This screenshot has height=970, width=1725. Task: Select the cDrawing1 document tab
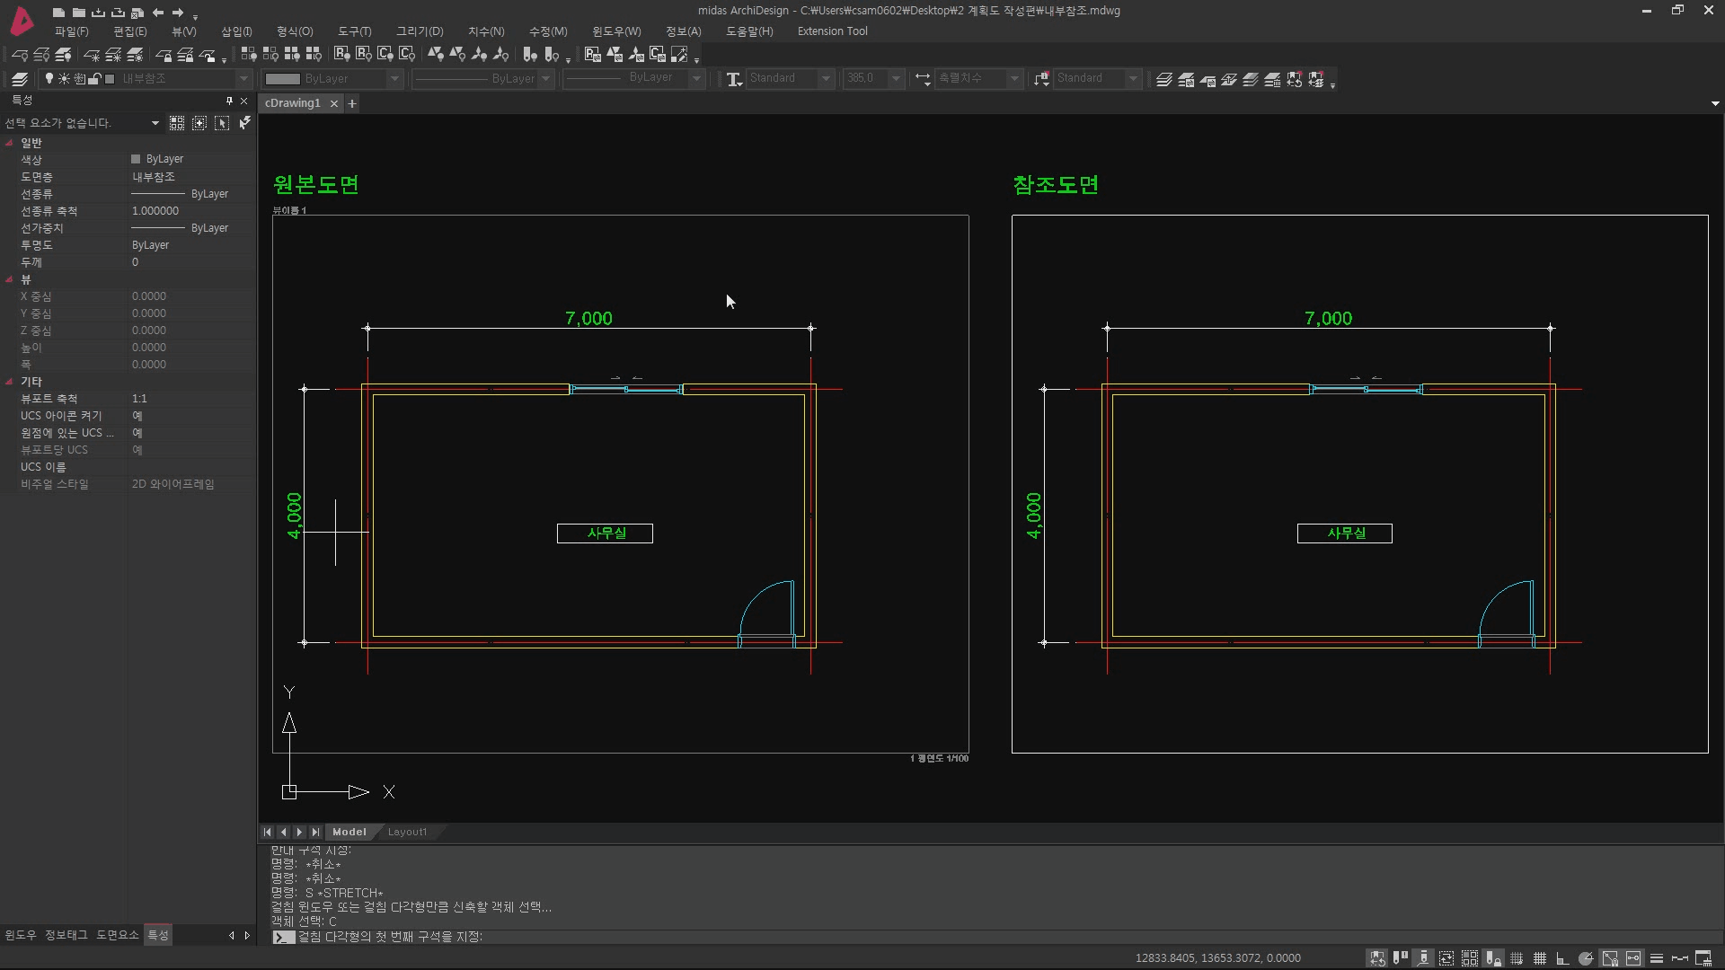293,103
